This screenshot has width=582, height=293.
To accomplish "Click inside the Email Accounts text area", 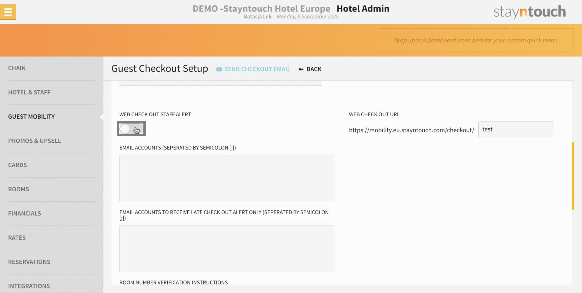I will (x=226, y=178).
